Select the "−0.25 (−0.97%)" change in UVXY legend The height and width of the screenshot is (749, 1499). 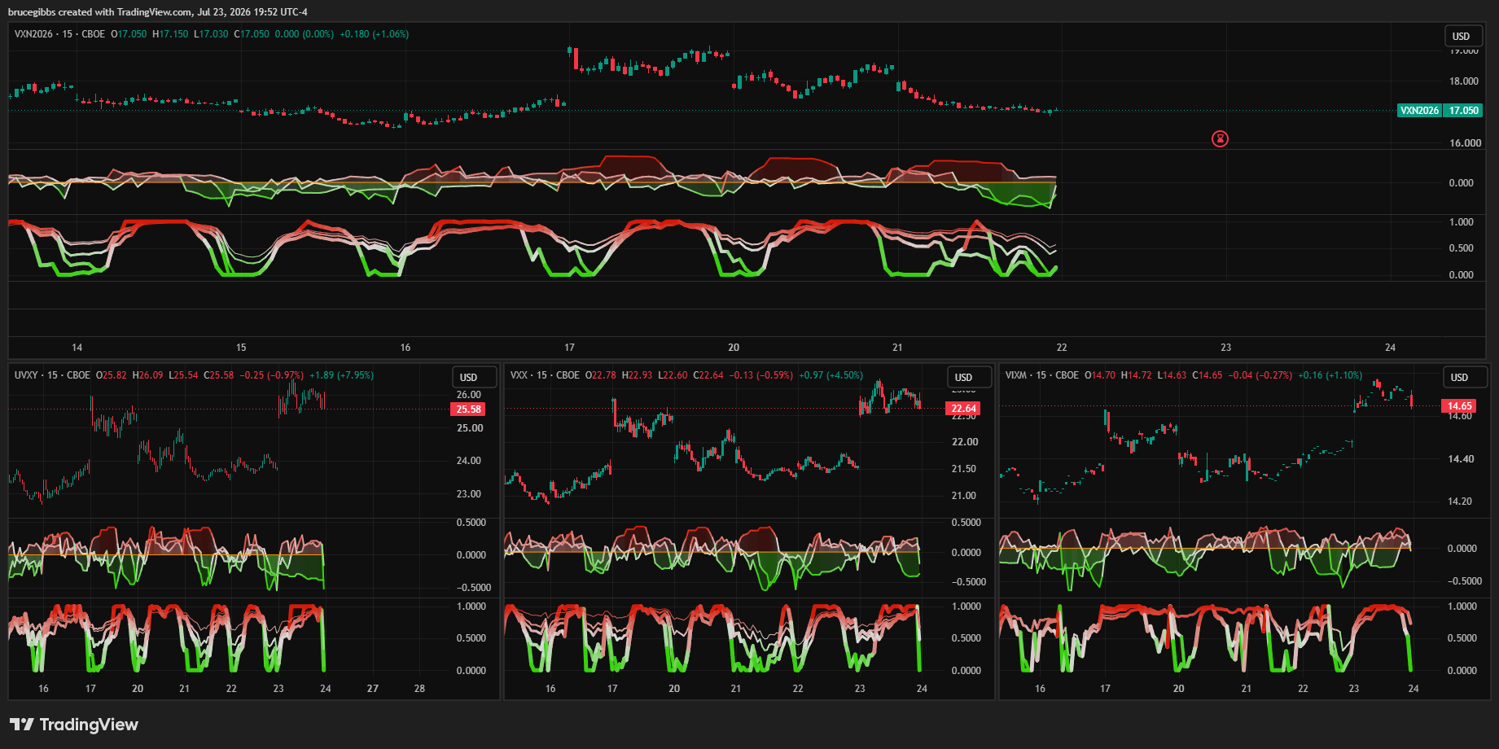[272, 375]
